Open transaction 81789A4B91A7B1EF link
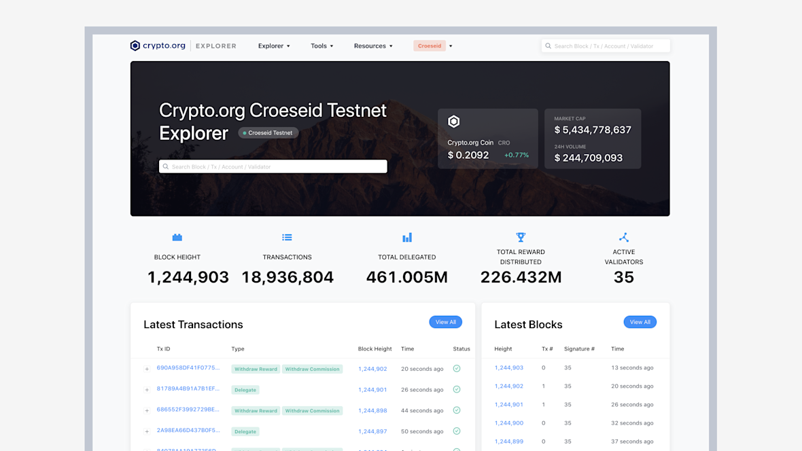This screenshot has height=451, width=802. coord(188,389)
